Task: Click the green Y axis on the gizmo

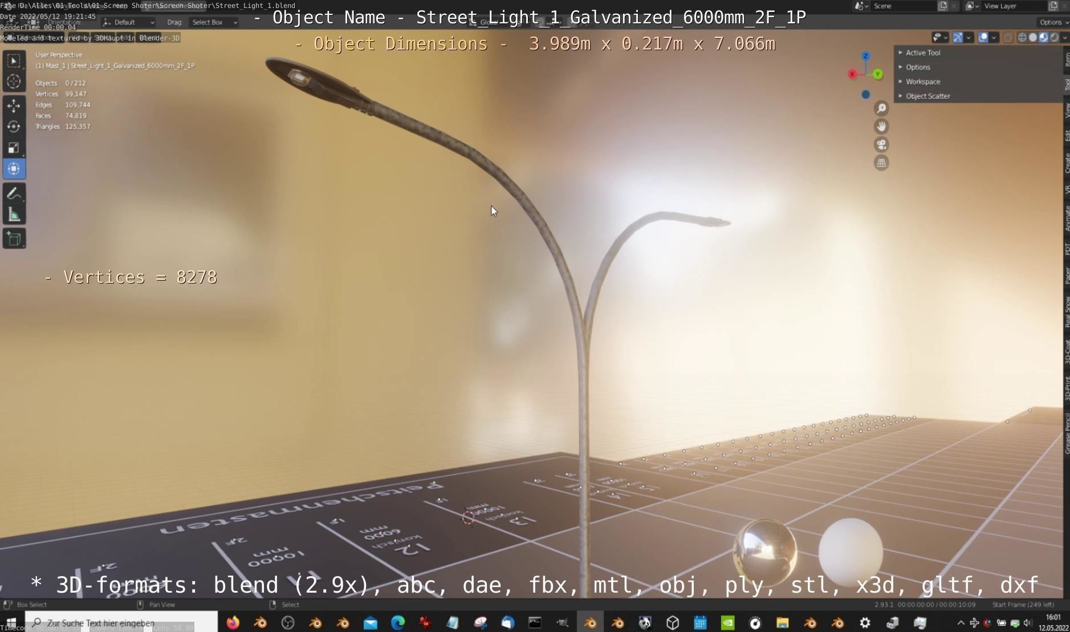Action: click(x=878, y=74)
